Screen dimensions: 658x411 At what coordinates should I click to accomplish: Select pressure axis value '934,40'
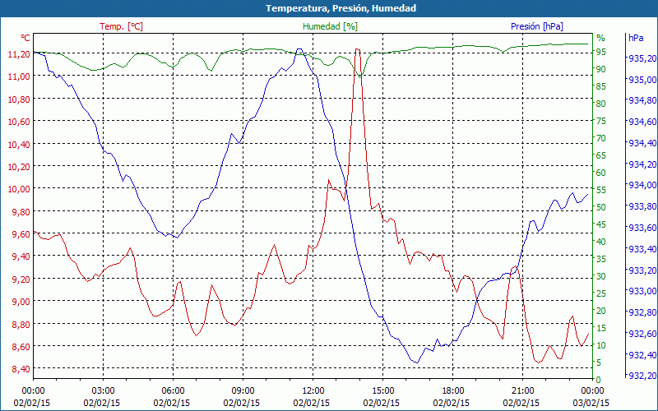coord(642,143)
